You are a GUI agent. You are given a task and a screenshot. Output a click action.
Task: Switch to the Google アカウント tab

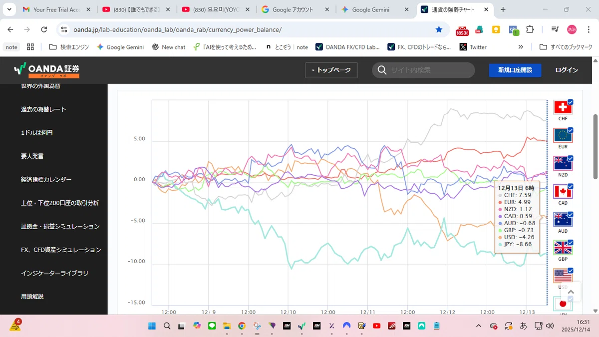[296, 9]
